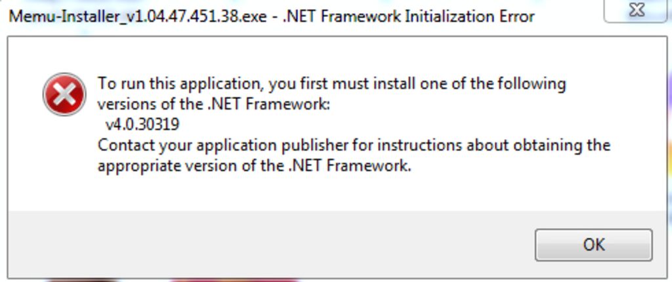Click the word 'Contact' in the message

pos(126,146)
